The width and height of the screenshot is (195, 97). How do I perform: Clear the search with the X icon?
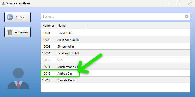click(x=186, y=16)
